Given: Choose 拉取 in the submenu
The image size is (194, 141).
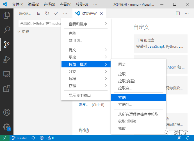Looking at the screenshot, I should [138, 74].
